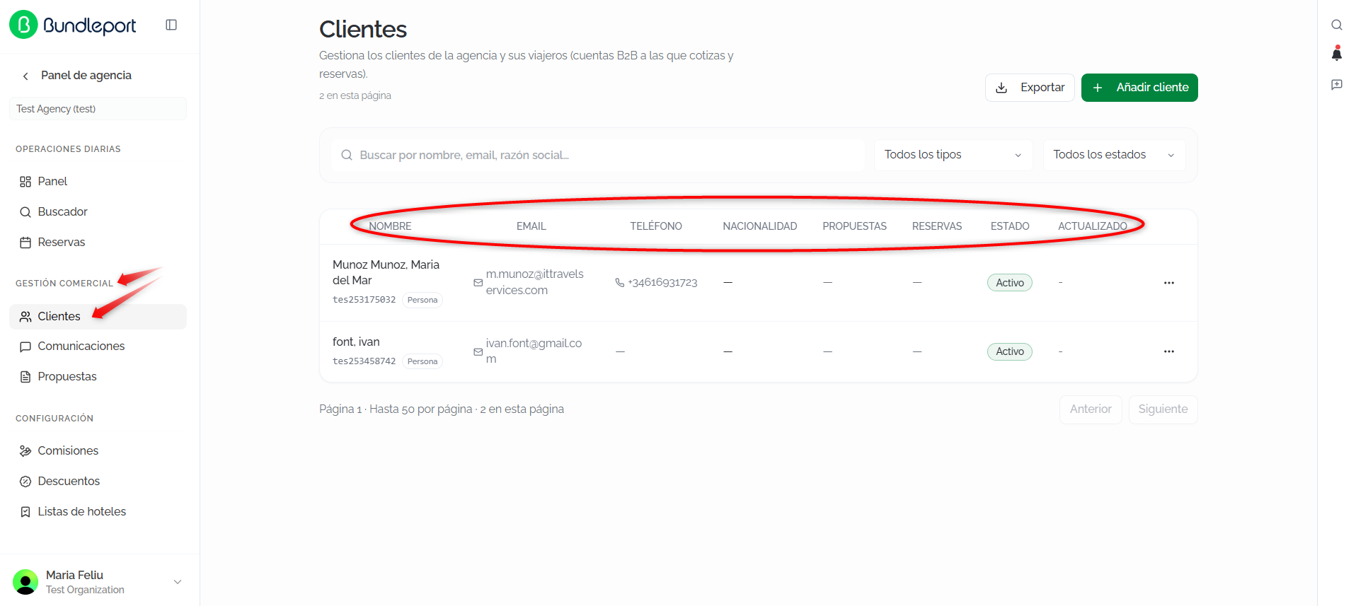Click the phone icon beside +34616931723

click(x=620, y=283)
